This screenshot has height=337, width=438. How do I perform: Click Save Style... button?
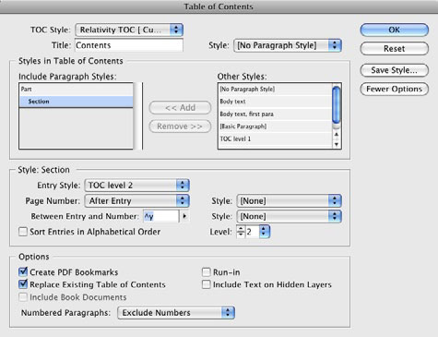point(394,70)
